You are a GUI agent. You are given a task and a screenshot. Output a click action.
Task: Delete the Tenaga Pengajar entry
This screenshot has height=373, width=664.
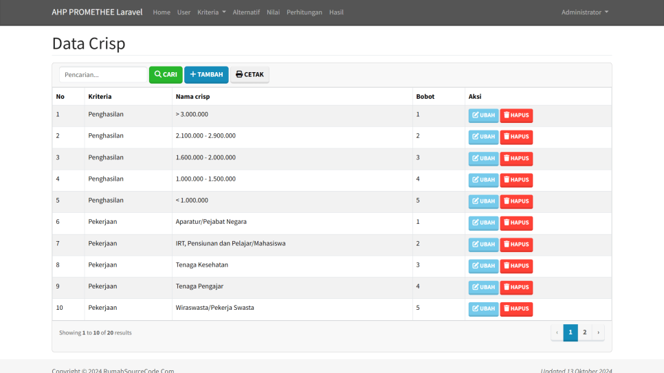(516, 287)
